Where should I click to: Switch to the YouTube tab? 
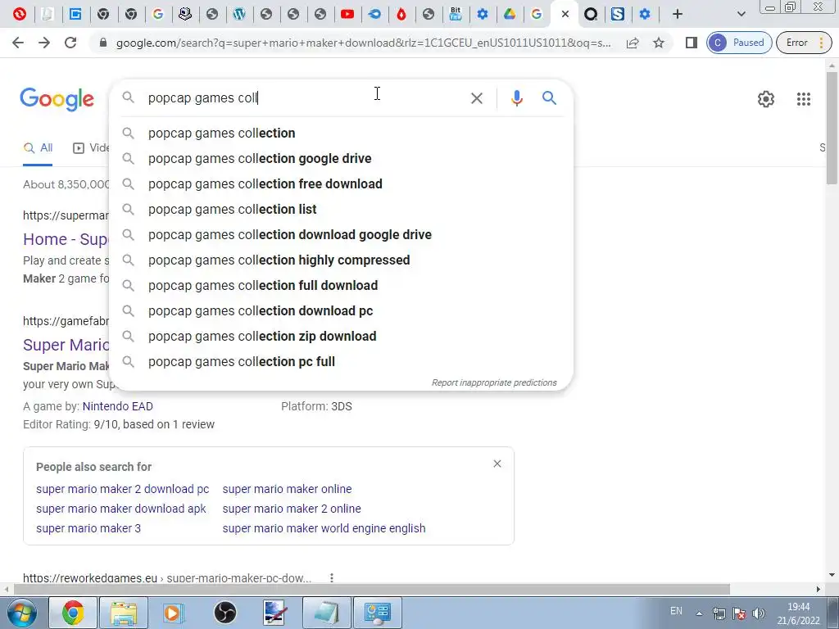pyautogui.click(x=347, y=14)
